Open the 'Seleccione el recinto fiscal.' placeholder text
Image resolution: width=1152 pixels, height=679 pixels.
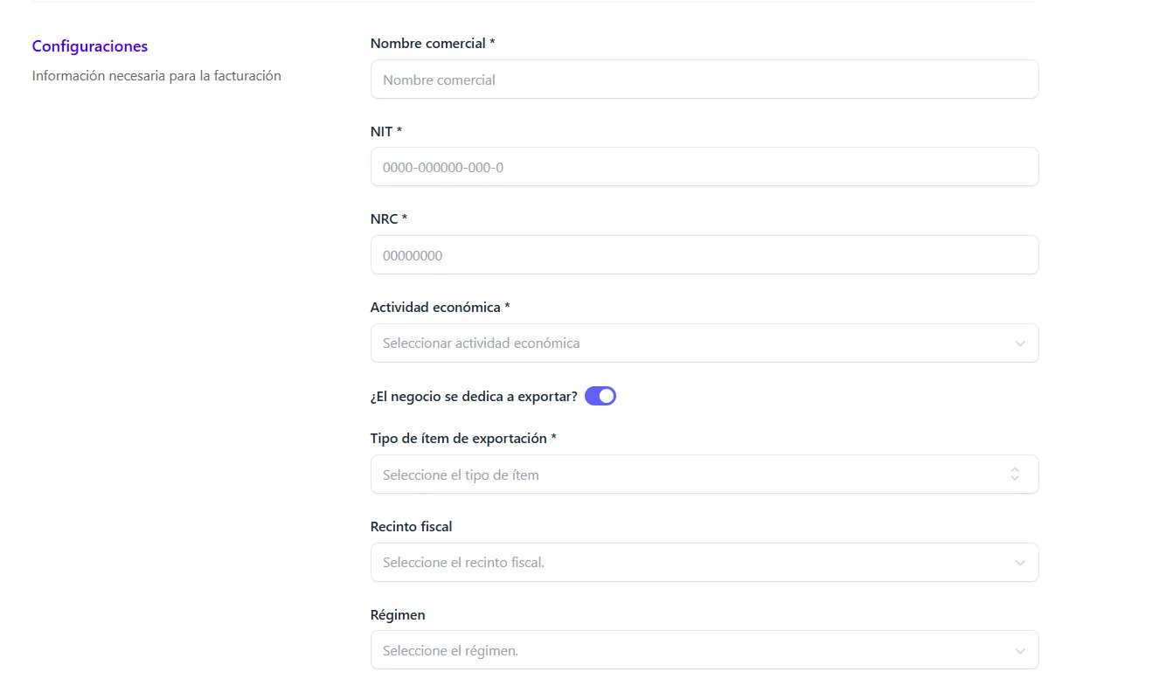463,563
